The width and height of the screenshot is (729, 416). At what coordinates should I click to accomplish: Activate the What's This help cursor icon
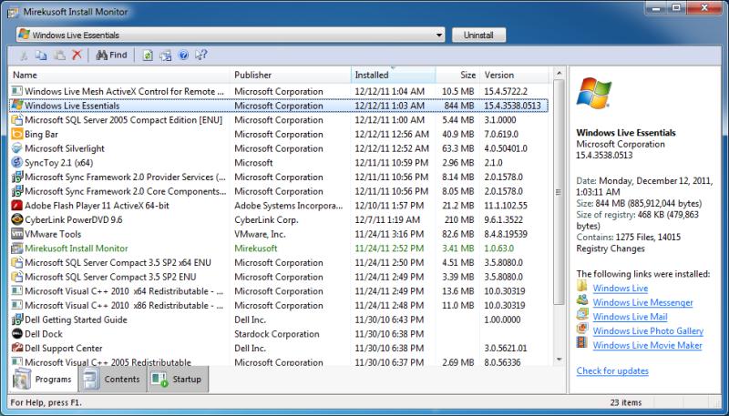click(200, 56)
